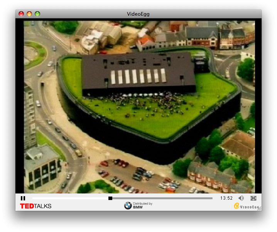The width and height of the screenshot is (277, 232).
Task: Click the resize grip in the window corner
Action: [259, 208]
